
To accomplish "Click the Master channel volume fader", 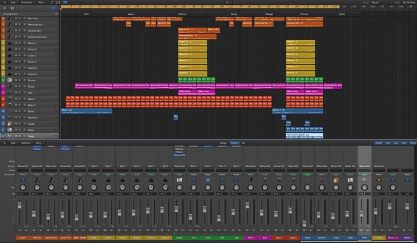I will pos(407,206).
